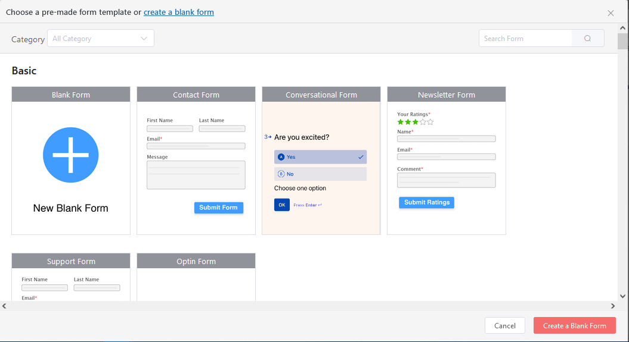Click the Submit Form button in Contact Form preview

(x=219, y=208)
